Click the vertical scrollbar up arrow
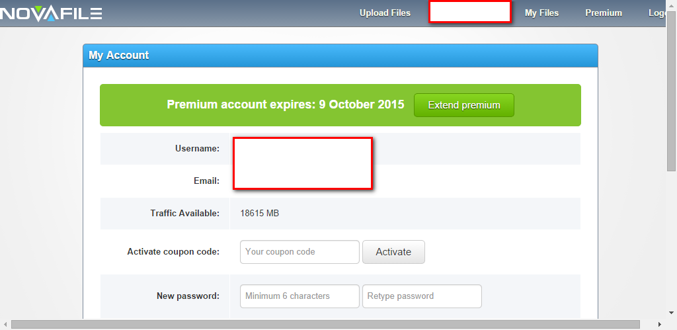677x330 pixels. tap(672, 5)
